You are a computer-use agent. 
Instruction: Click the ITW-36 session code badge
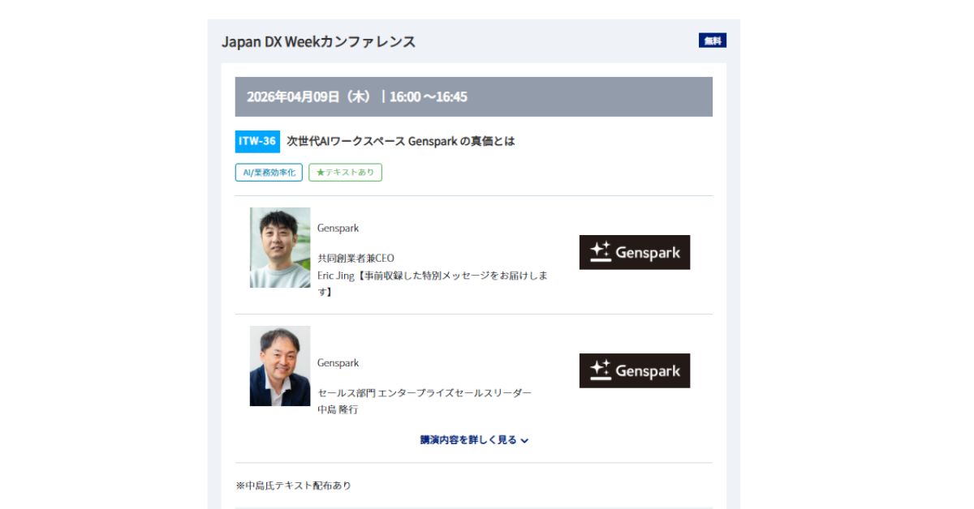click(x=257, y=141)
